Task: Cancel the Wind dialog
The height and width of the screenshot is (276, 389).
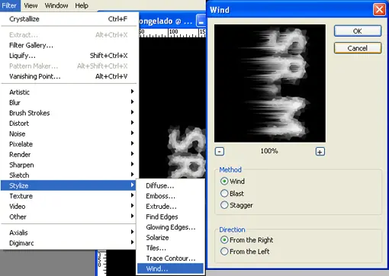Action: point(358,48)
